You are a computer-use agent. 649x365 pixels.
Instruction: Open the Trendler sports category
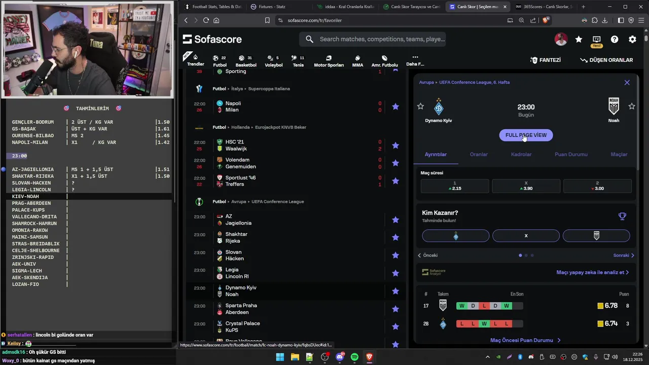point(196,60)
